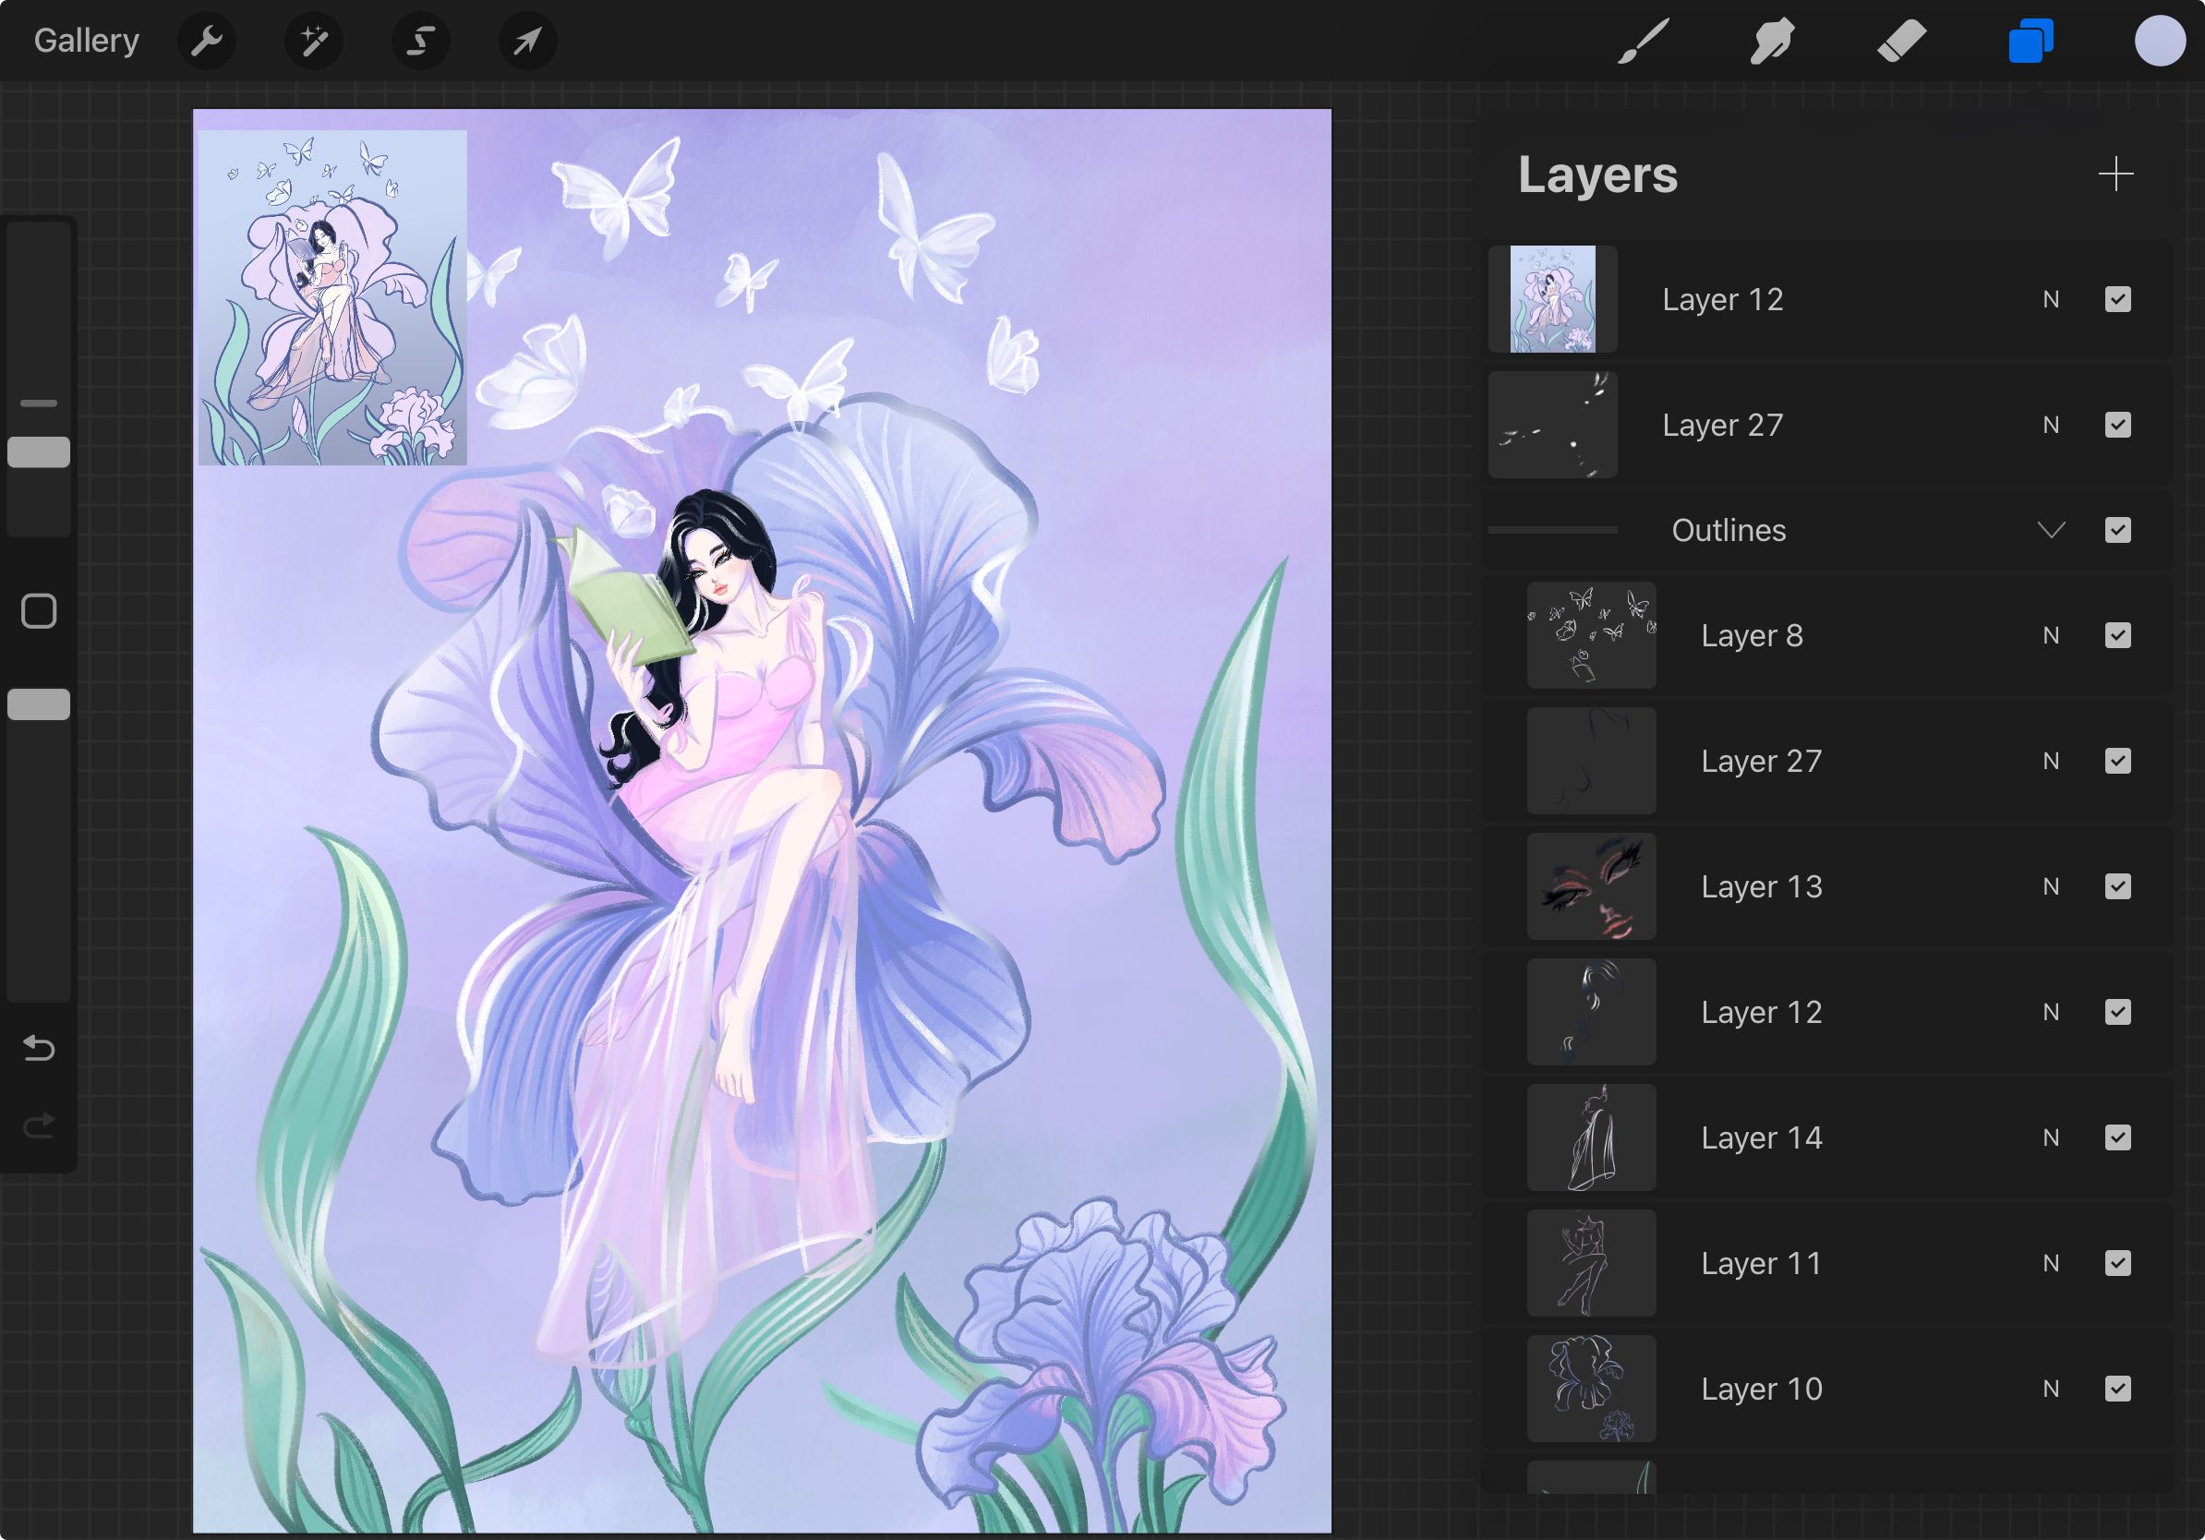This screenshot has width=2205, height=1540.
Task: Hide Layer 8 visibility checkbox
Action: click(2117, 635)
